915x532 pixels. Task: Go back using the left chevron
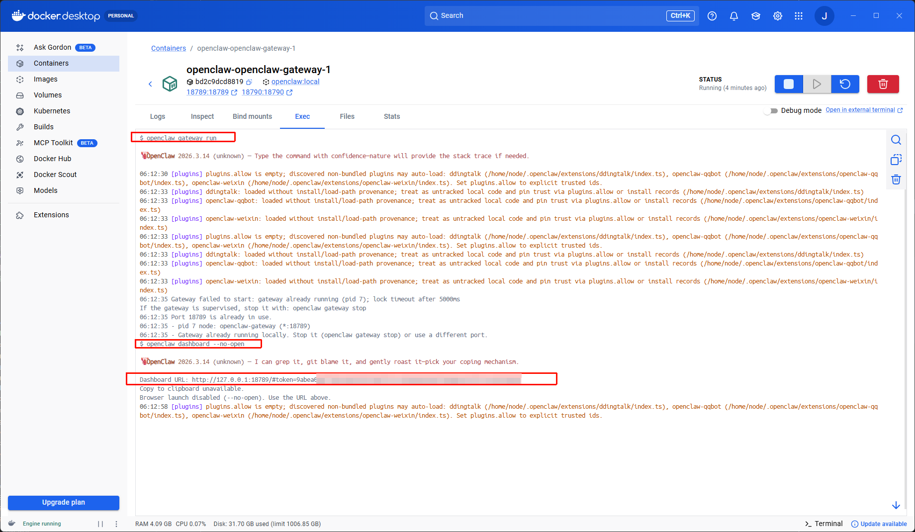coord(150,84)
